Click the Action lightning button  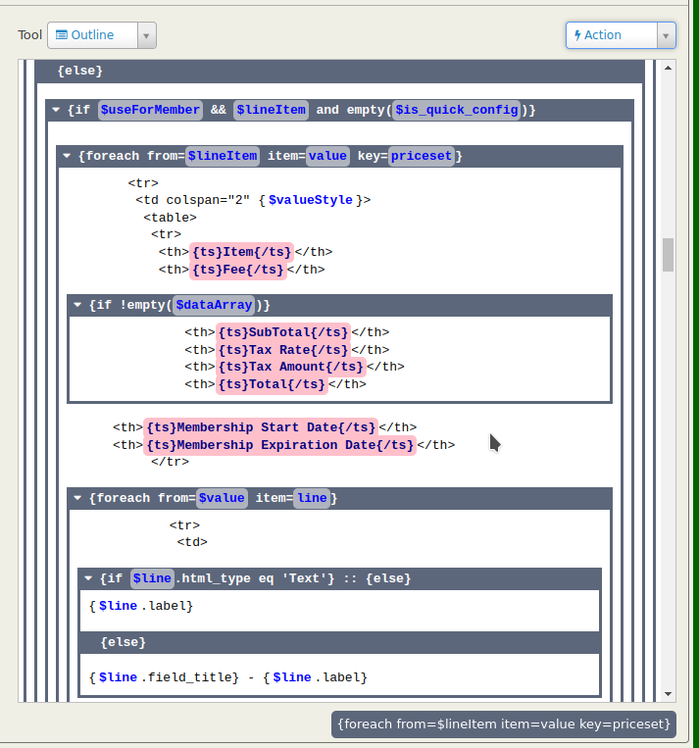[610, 35]
